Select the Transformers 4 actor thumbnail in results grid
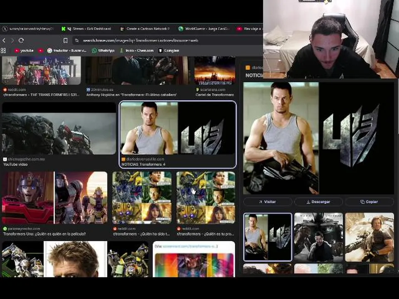 coord(178,128)
